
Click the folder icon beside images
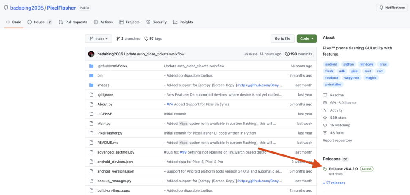(x=91, y=85)
